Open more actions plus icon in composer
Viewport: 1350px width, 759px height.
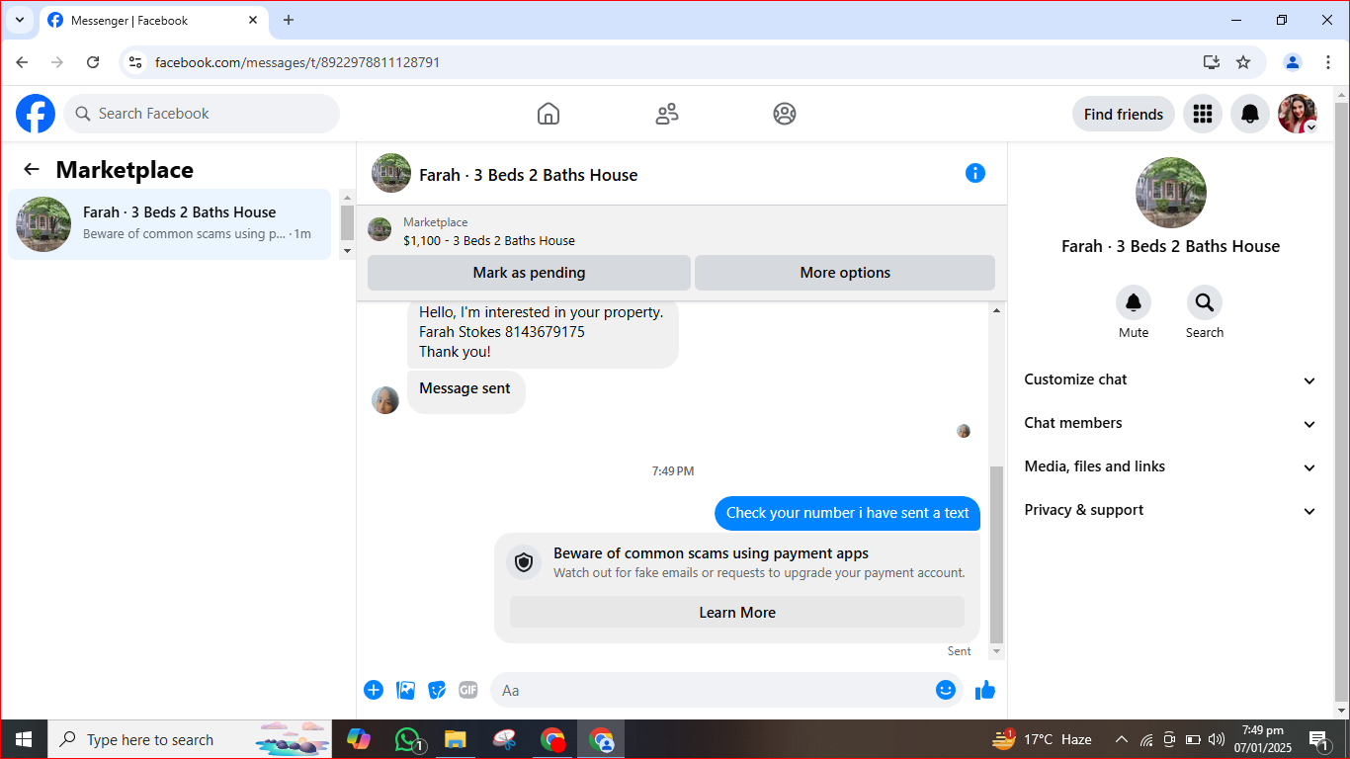pos(374,690)
